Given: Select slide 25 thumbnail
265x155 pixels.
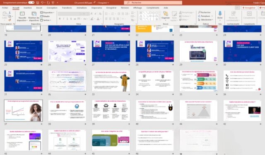Looking at the screenshot, I should click(x=23, y=51).
